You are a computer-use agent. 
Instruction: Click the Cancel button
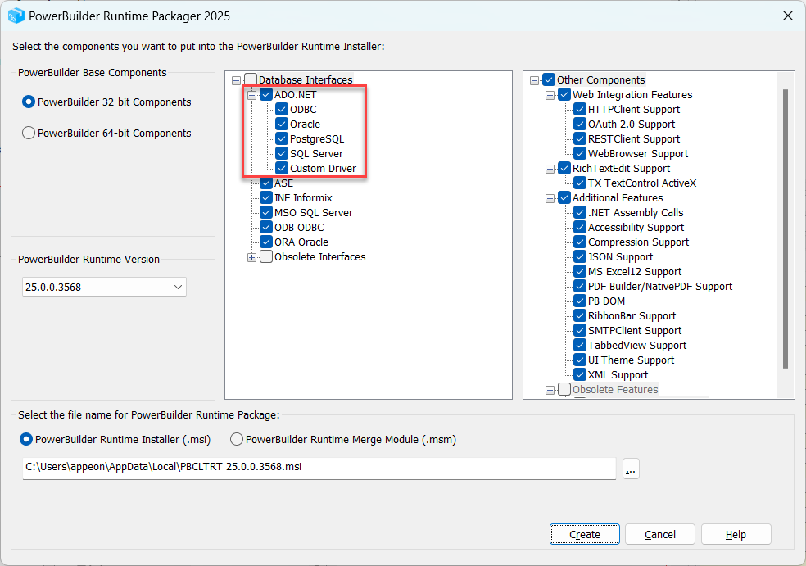[x=659, y=534]
